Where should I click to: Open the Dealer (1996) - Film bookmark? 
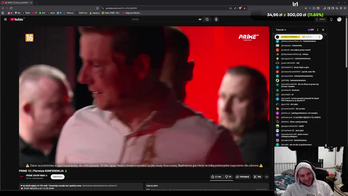(111, 13)
